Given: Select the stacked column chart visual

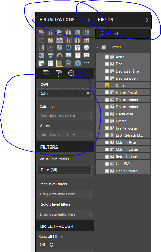Looking at the screenshot, I should [50, 32].
